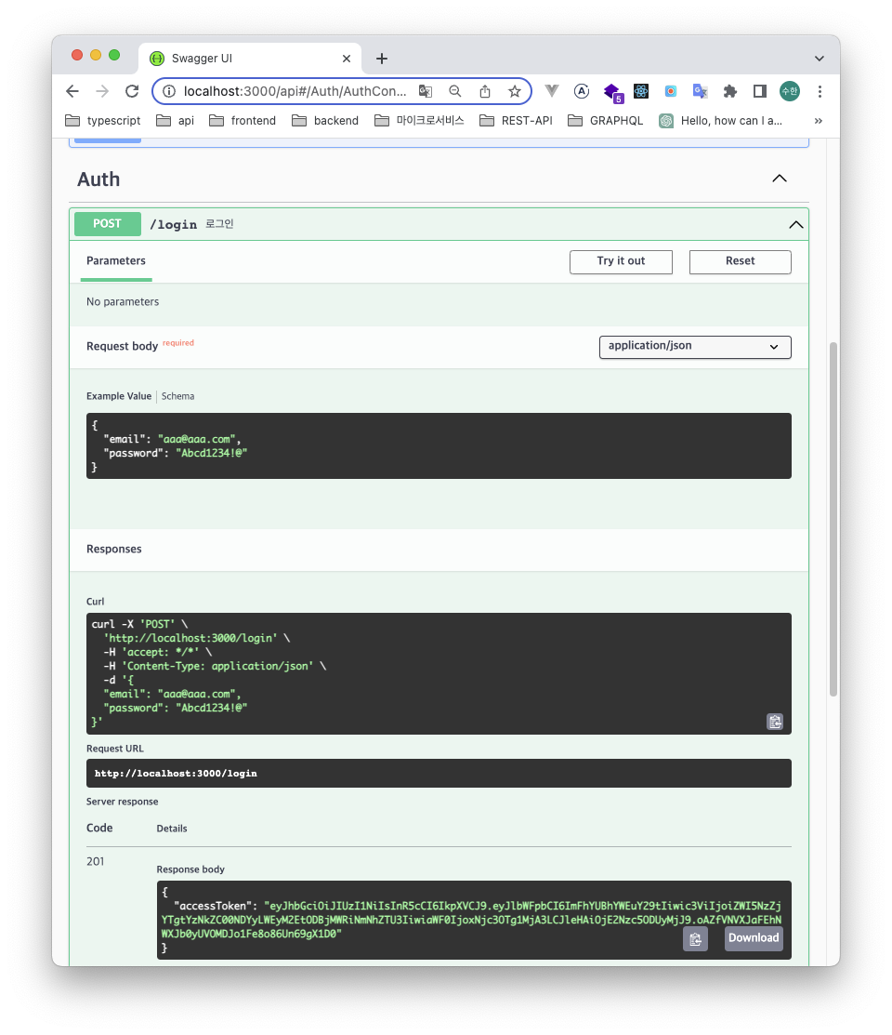Reload the page
This screenshot has height=1035, width=892.
coord(131,91)
